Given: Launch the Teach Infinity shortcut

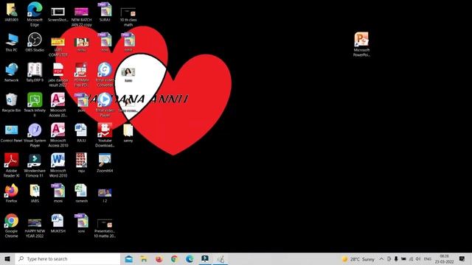Looking at the screenshot, I should click(35, 105).
